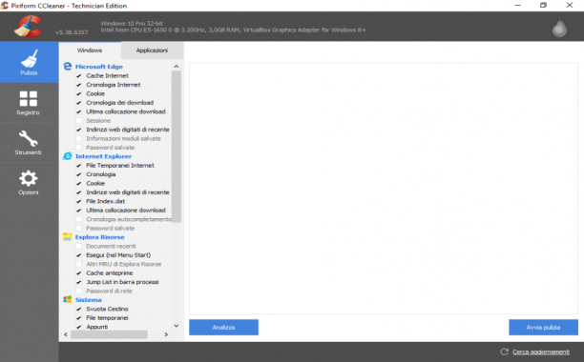Image resolution: width=584 pixels, height=362 pixels.
Task: Click the Sistema Windows flag icon
Action: coord(68,299)
